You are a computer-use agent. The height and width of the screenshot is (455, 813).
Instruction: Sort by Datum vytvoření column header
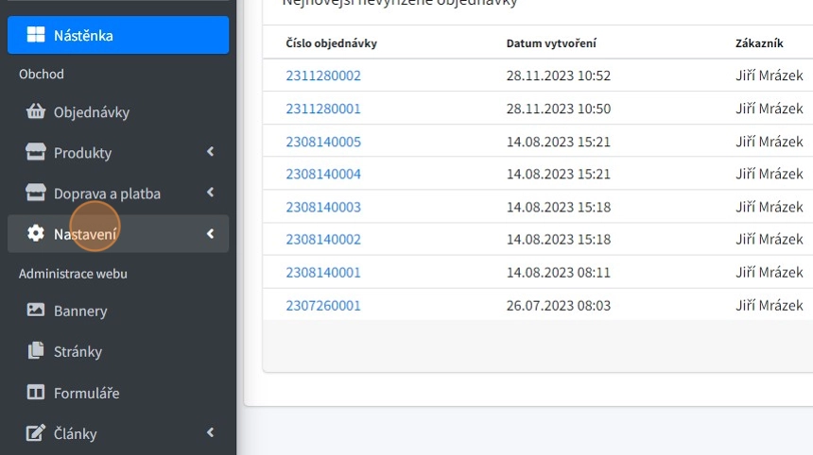point(551,43)
